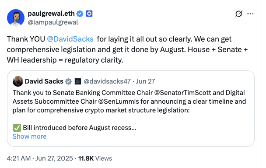Open David Sacks small avatar in quoted post
The image size is (266, 168).
(18, 81)
